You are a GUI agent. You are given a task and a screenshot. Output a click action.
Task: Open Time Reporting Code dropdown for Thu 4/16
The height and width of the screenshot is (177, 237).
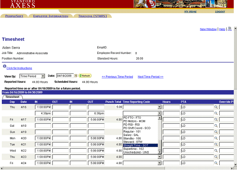click(160, 107)
